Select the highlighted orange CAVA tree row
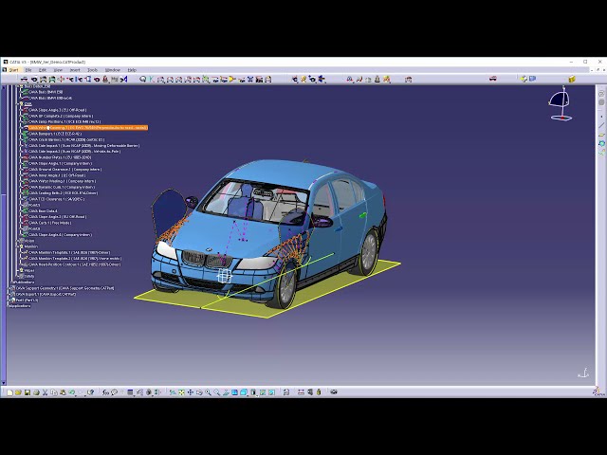Image resolution: width=607 pixels, height=455 pixels. 88,128
